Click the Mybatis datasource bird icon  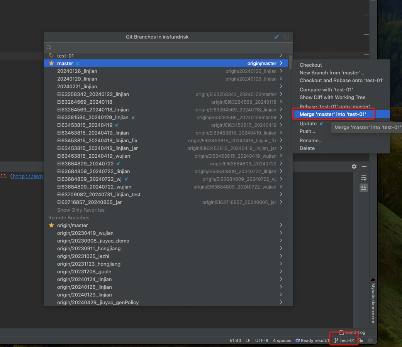[373, 279]
